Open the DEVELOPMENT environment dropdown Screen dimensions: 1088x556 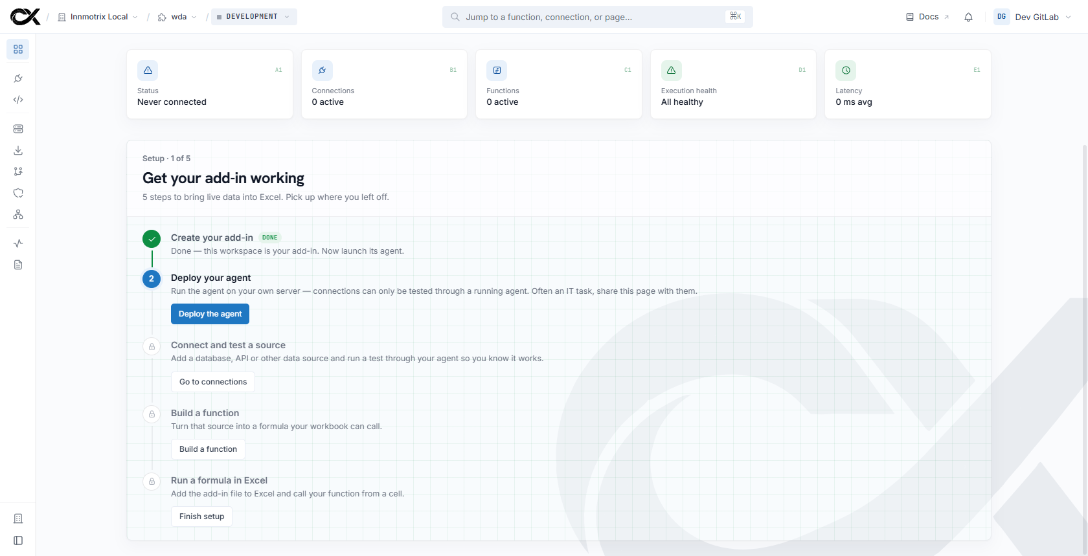(254, 17)
